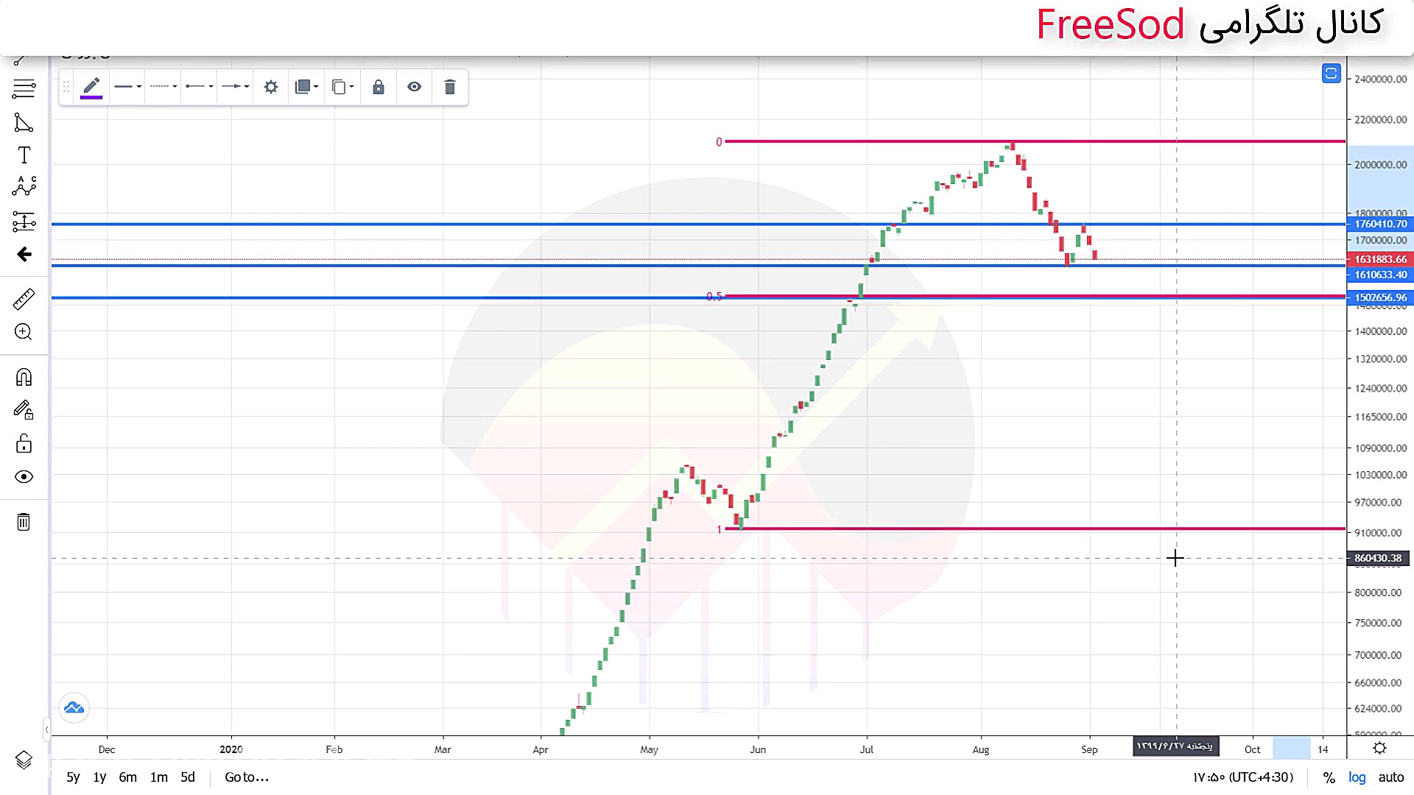Open the ruler Measure tool
The image size is (1414, 795).
point(24,299)
